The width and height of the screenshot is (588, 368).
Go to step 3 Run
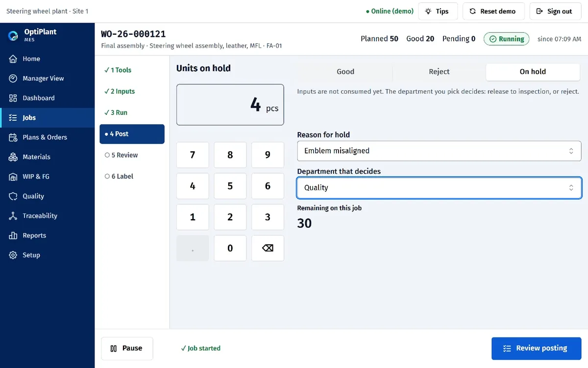[x=132, y=112]
